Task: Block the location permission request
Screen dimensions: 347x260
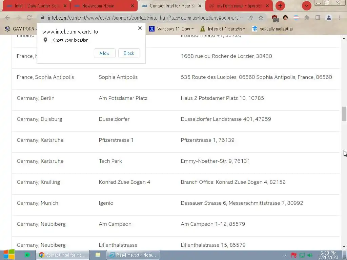Action: coord(129,53)
